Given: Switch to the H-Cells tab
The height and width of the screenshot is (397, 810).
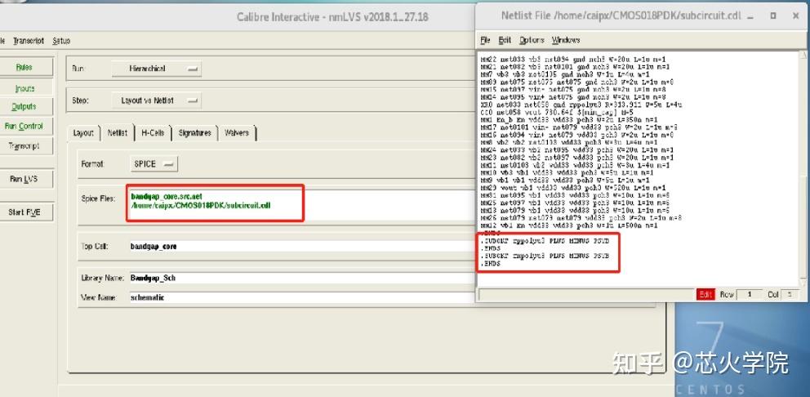Looking at the screenshot, I should coord(153,133).
